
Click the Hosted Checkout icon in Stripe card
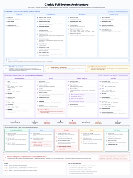point(31,133)
